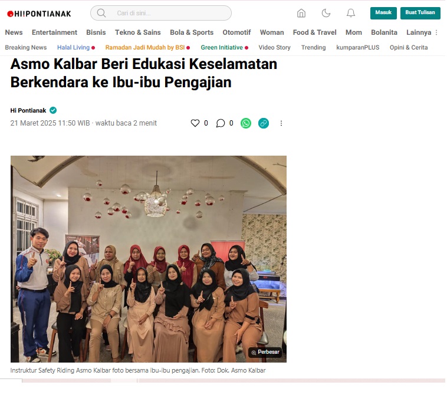Viewport: 447px width, 395px height.
Task: Open notifications bell icon
Action: (x=351, y=13)
